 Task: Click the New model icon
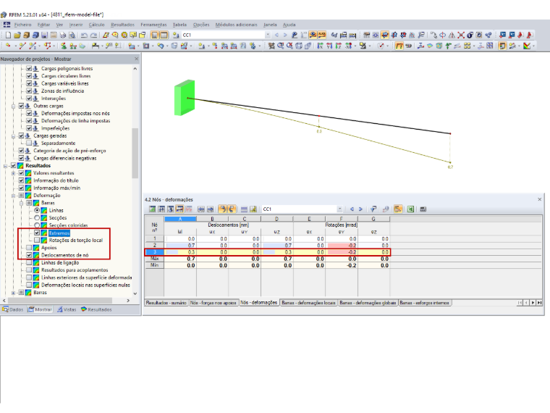click(8, 35)
